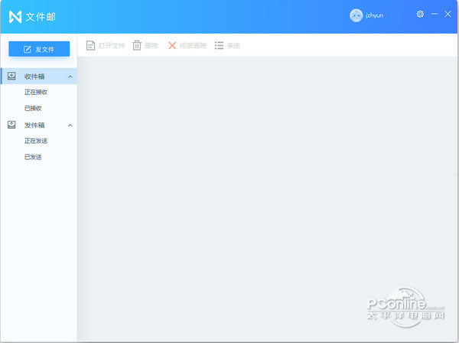Click the 文件邮 N logo icon

(x=15, y=17)
